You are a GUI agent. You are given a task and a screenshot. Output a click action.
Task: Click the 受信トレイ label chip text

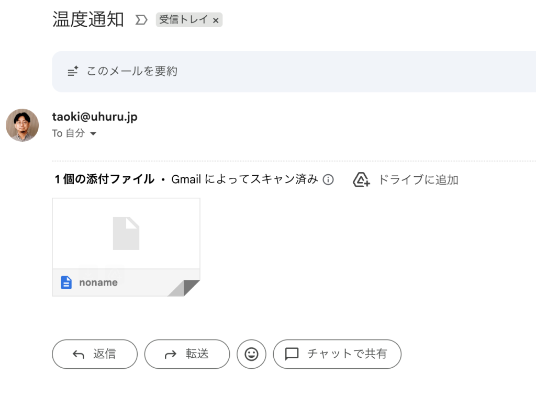click(x=183, y=20)
